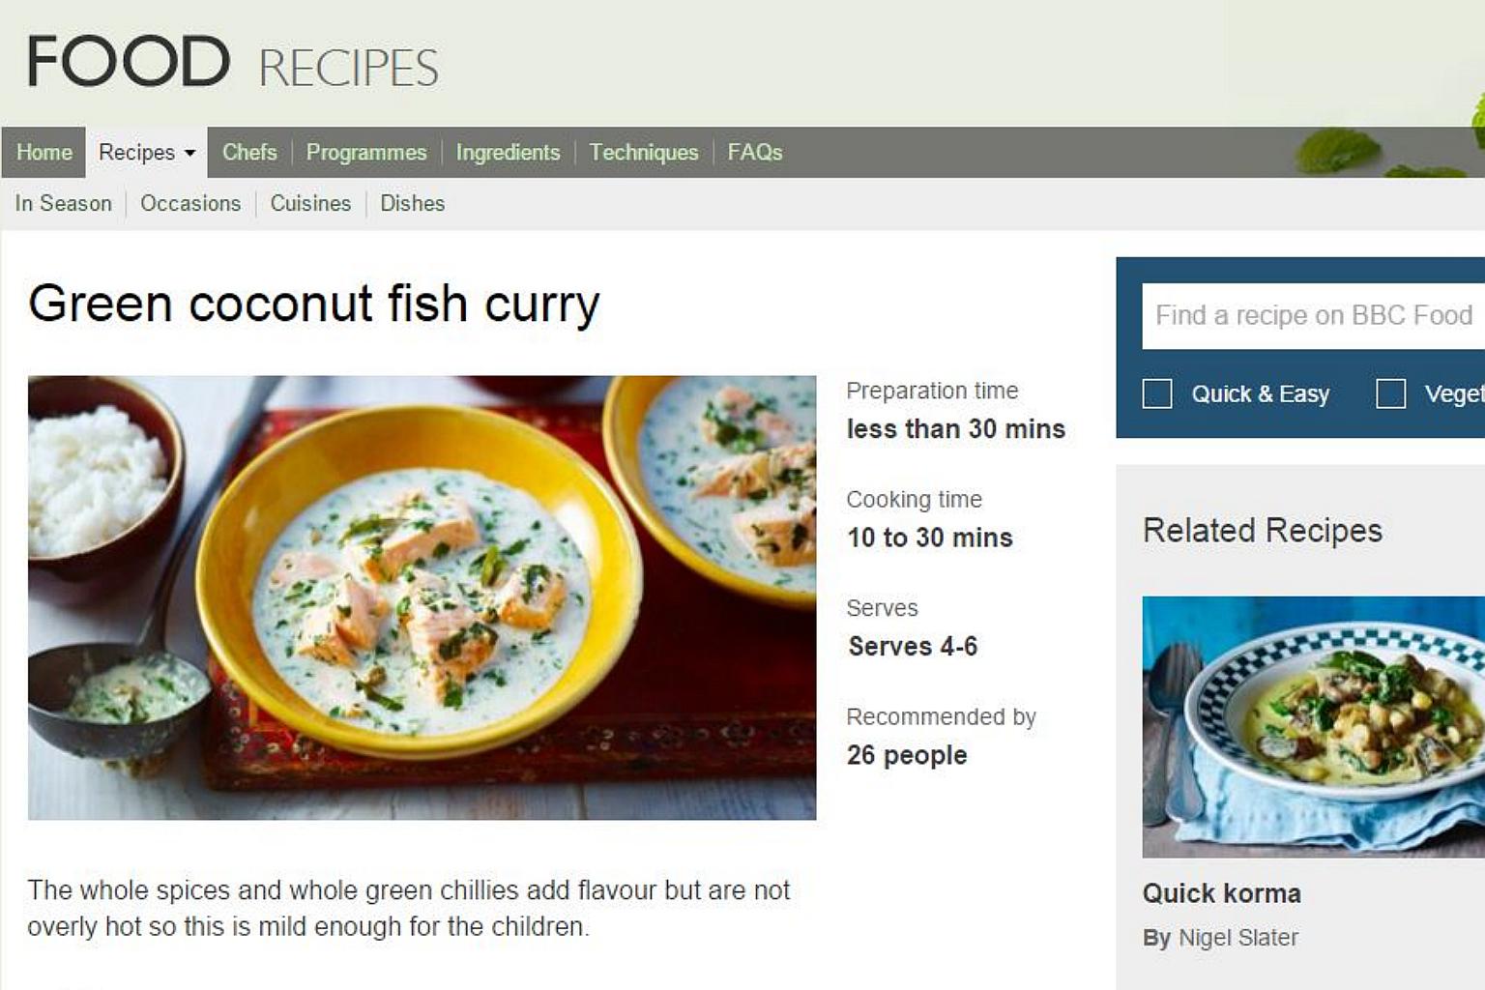Open the Occasions submenu link

190,203
